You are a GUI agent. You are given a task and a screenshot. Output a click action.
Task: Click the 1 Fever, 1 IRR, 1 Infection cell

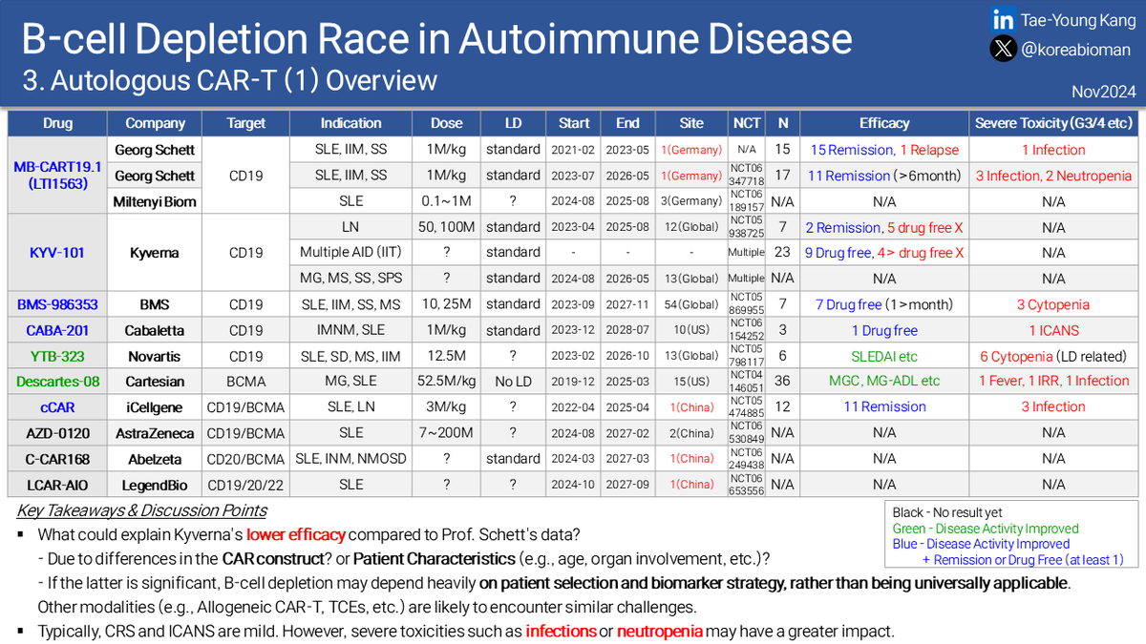(1053, 382)
